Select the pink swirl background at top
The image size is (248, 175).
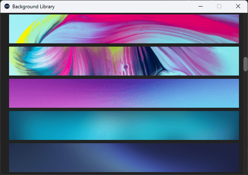pyautogui.click(x=124, y=29)
